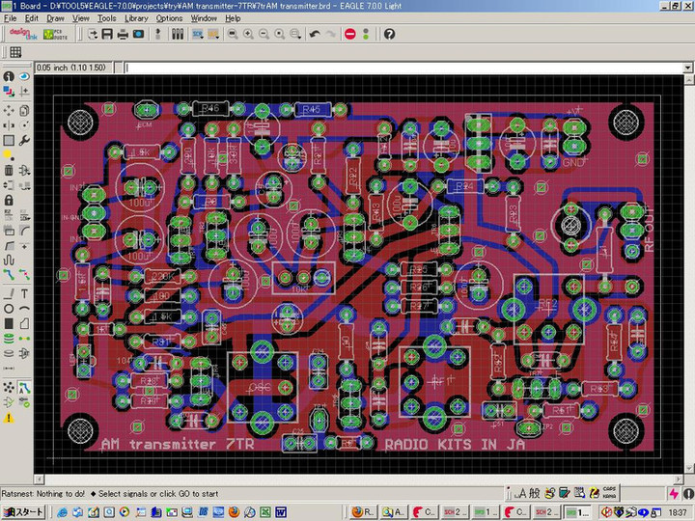Click the Go traffic light icon
695x521 pixels.
pos(366,34)
